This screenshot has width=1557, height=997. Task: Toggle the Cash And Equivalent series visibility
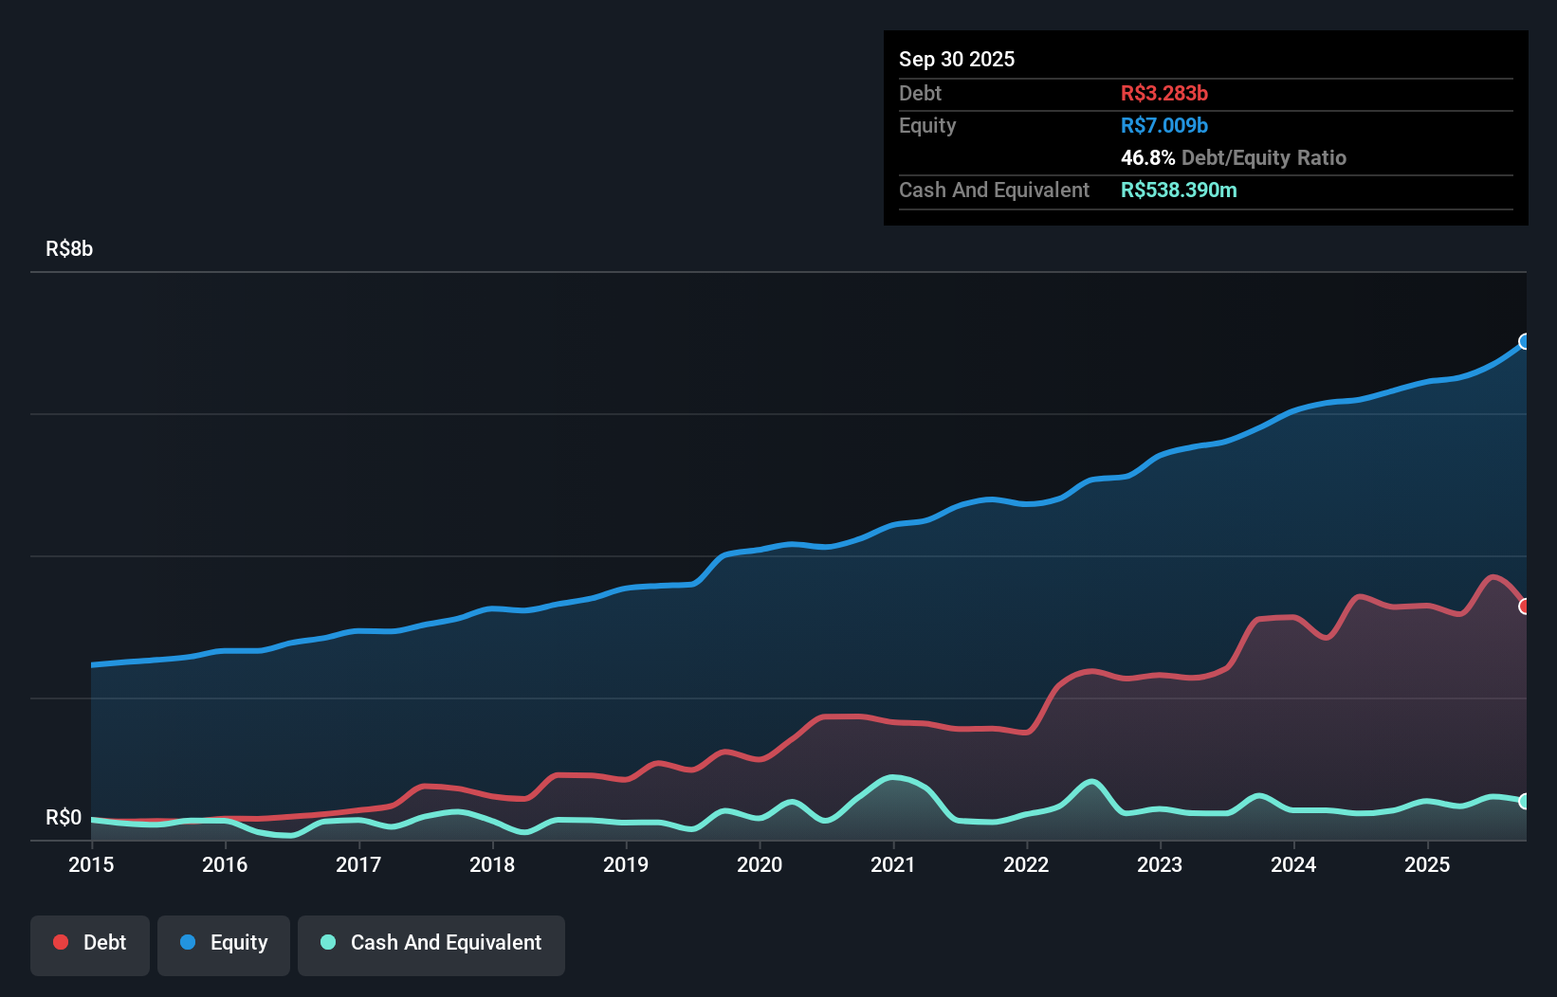tap(431, 942)
